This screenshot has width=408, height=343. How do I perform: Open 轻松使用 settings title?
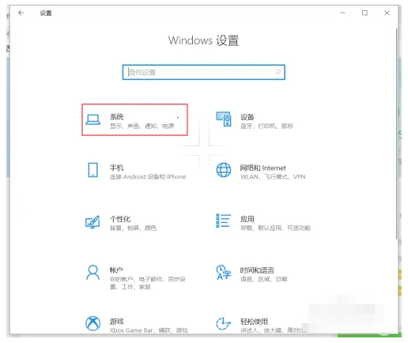tap(254, 321)
